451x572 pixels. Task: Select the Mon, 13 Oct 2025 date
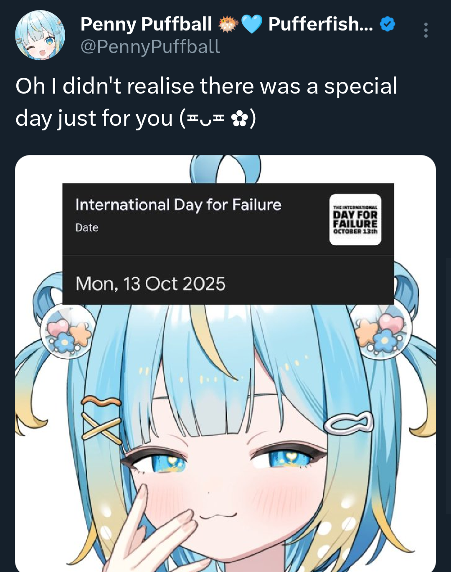tap(150, 284)
